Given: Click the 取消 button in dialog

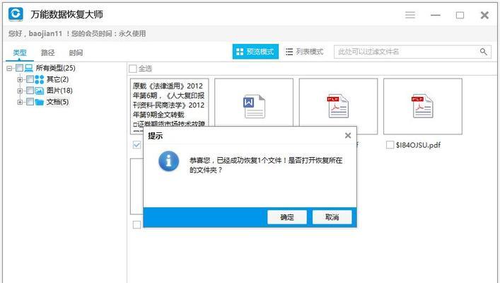Looking at the screenshot, I should point(332,217).
